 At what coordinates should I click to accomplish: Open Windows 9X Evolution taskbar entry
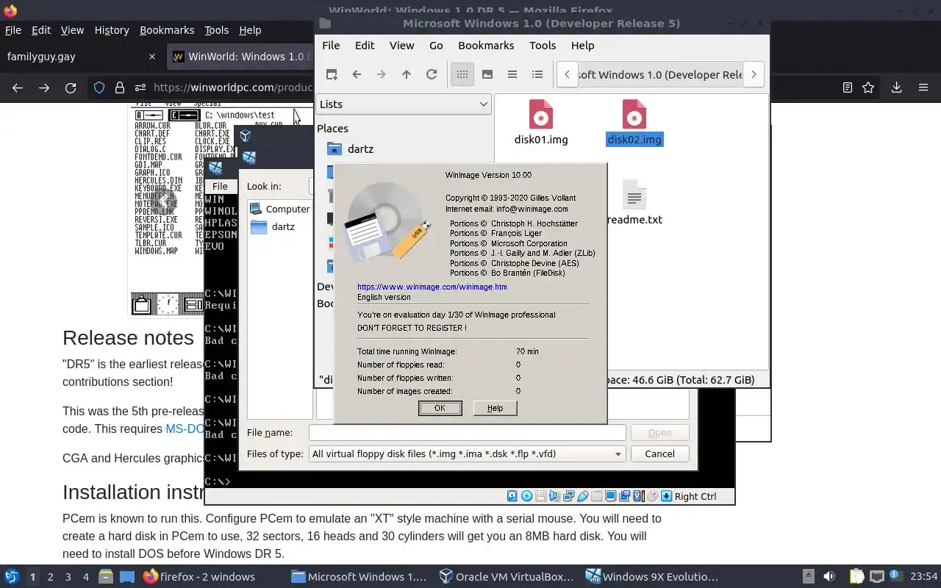tap(652, 577)
